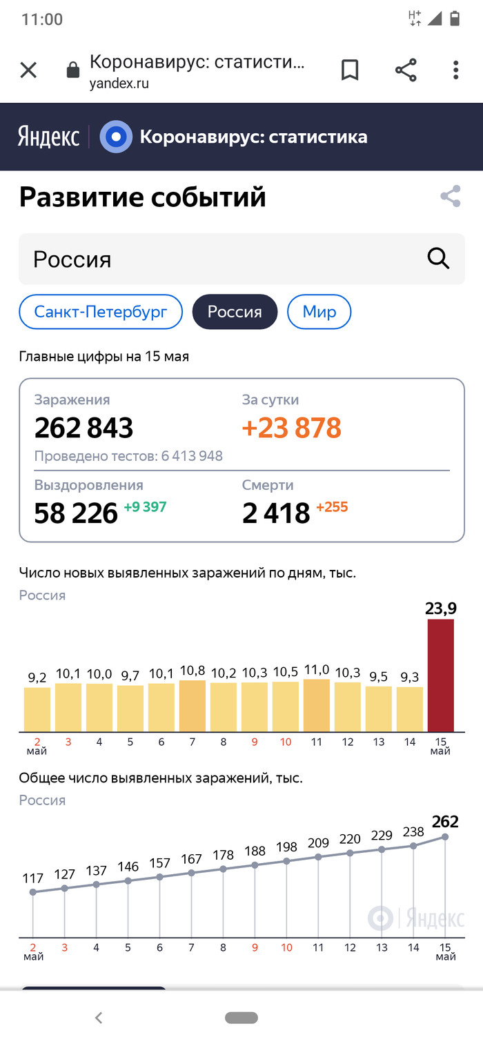Tap the Android home pill button
483x1046 pixels.
241,1018
